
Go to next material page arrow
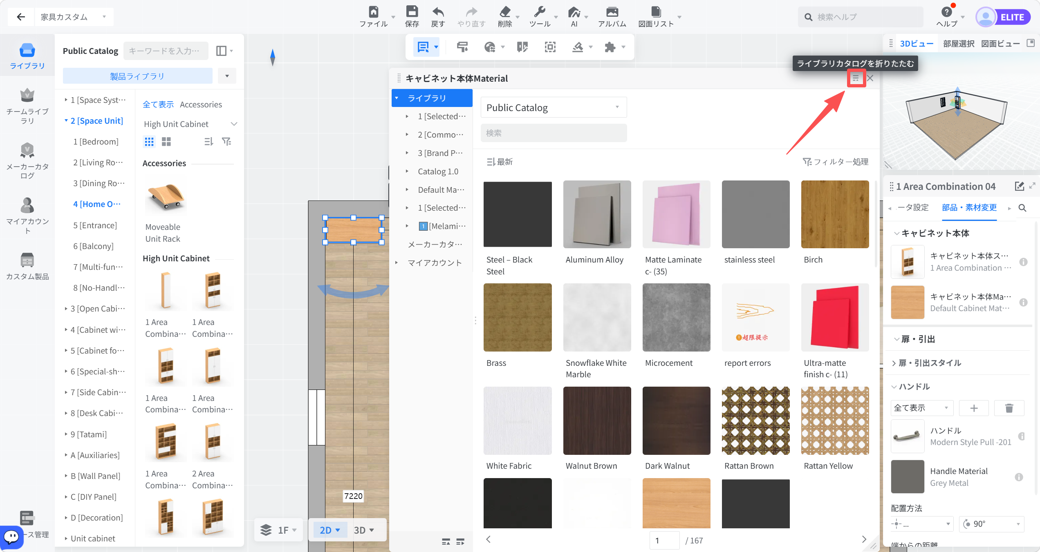tap(864, 539)
